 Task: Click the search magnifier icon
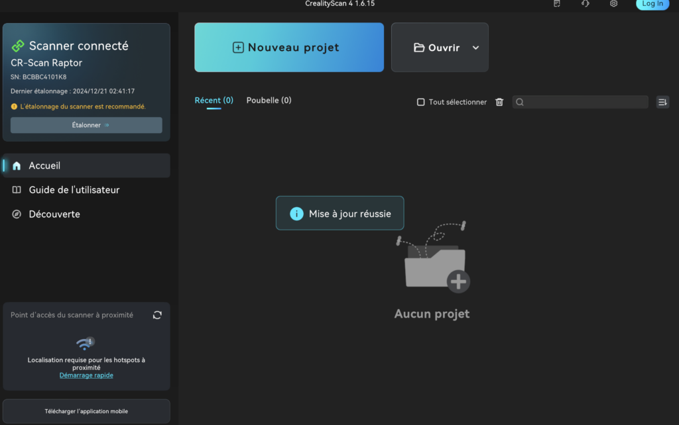[520, 102]
